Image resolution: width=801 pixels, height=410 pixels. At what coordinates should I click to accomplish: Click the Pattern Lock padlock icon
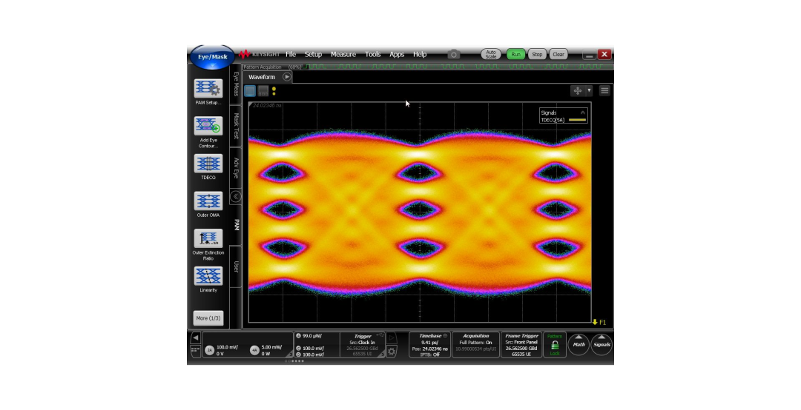click(555, 345)
